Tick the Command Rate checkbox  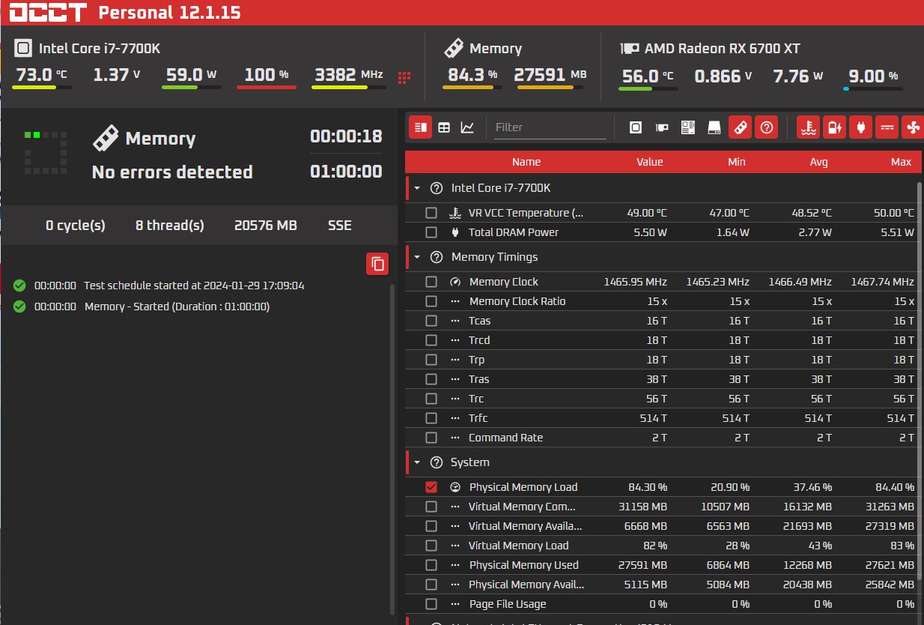coord(431,438)
